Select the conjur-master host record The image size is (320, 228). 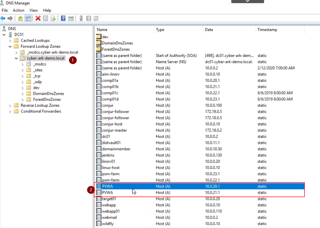(x=200, y=130)
